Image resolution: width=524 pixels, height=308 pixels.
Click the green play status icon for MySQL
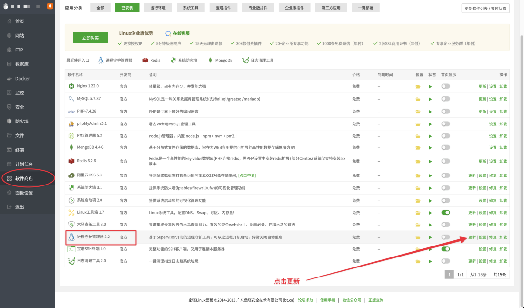pos(430,99)
